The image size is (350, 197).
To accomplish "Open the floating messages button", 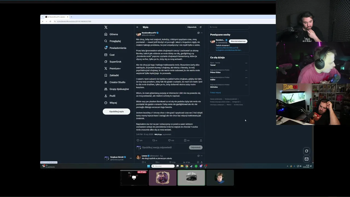I will pos(307,159).
